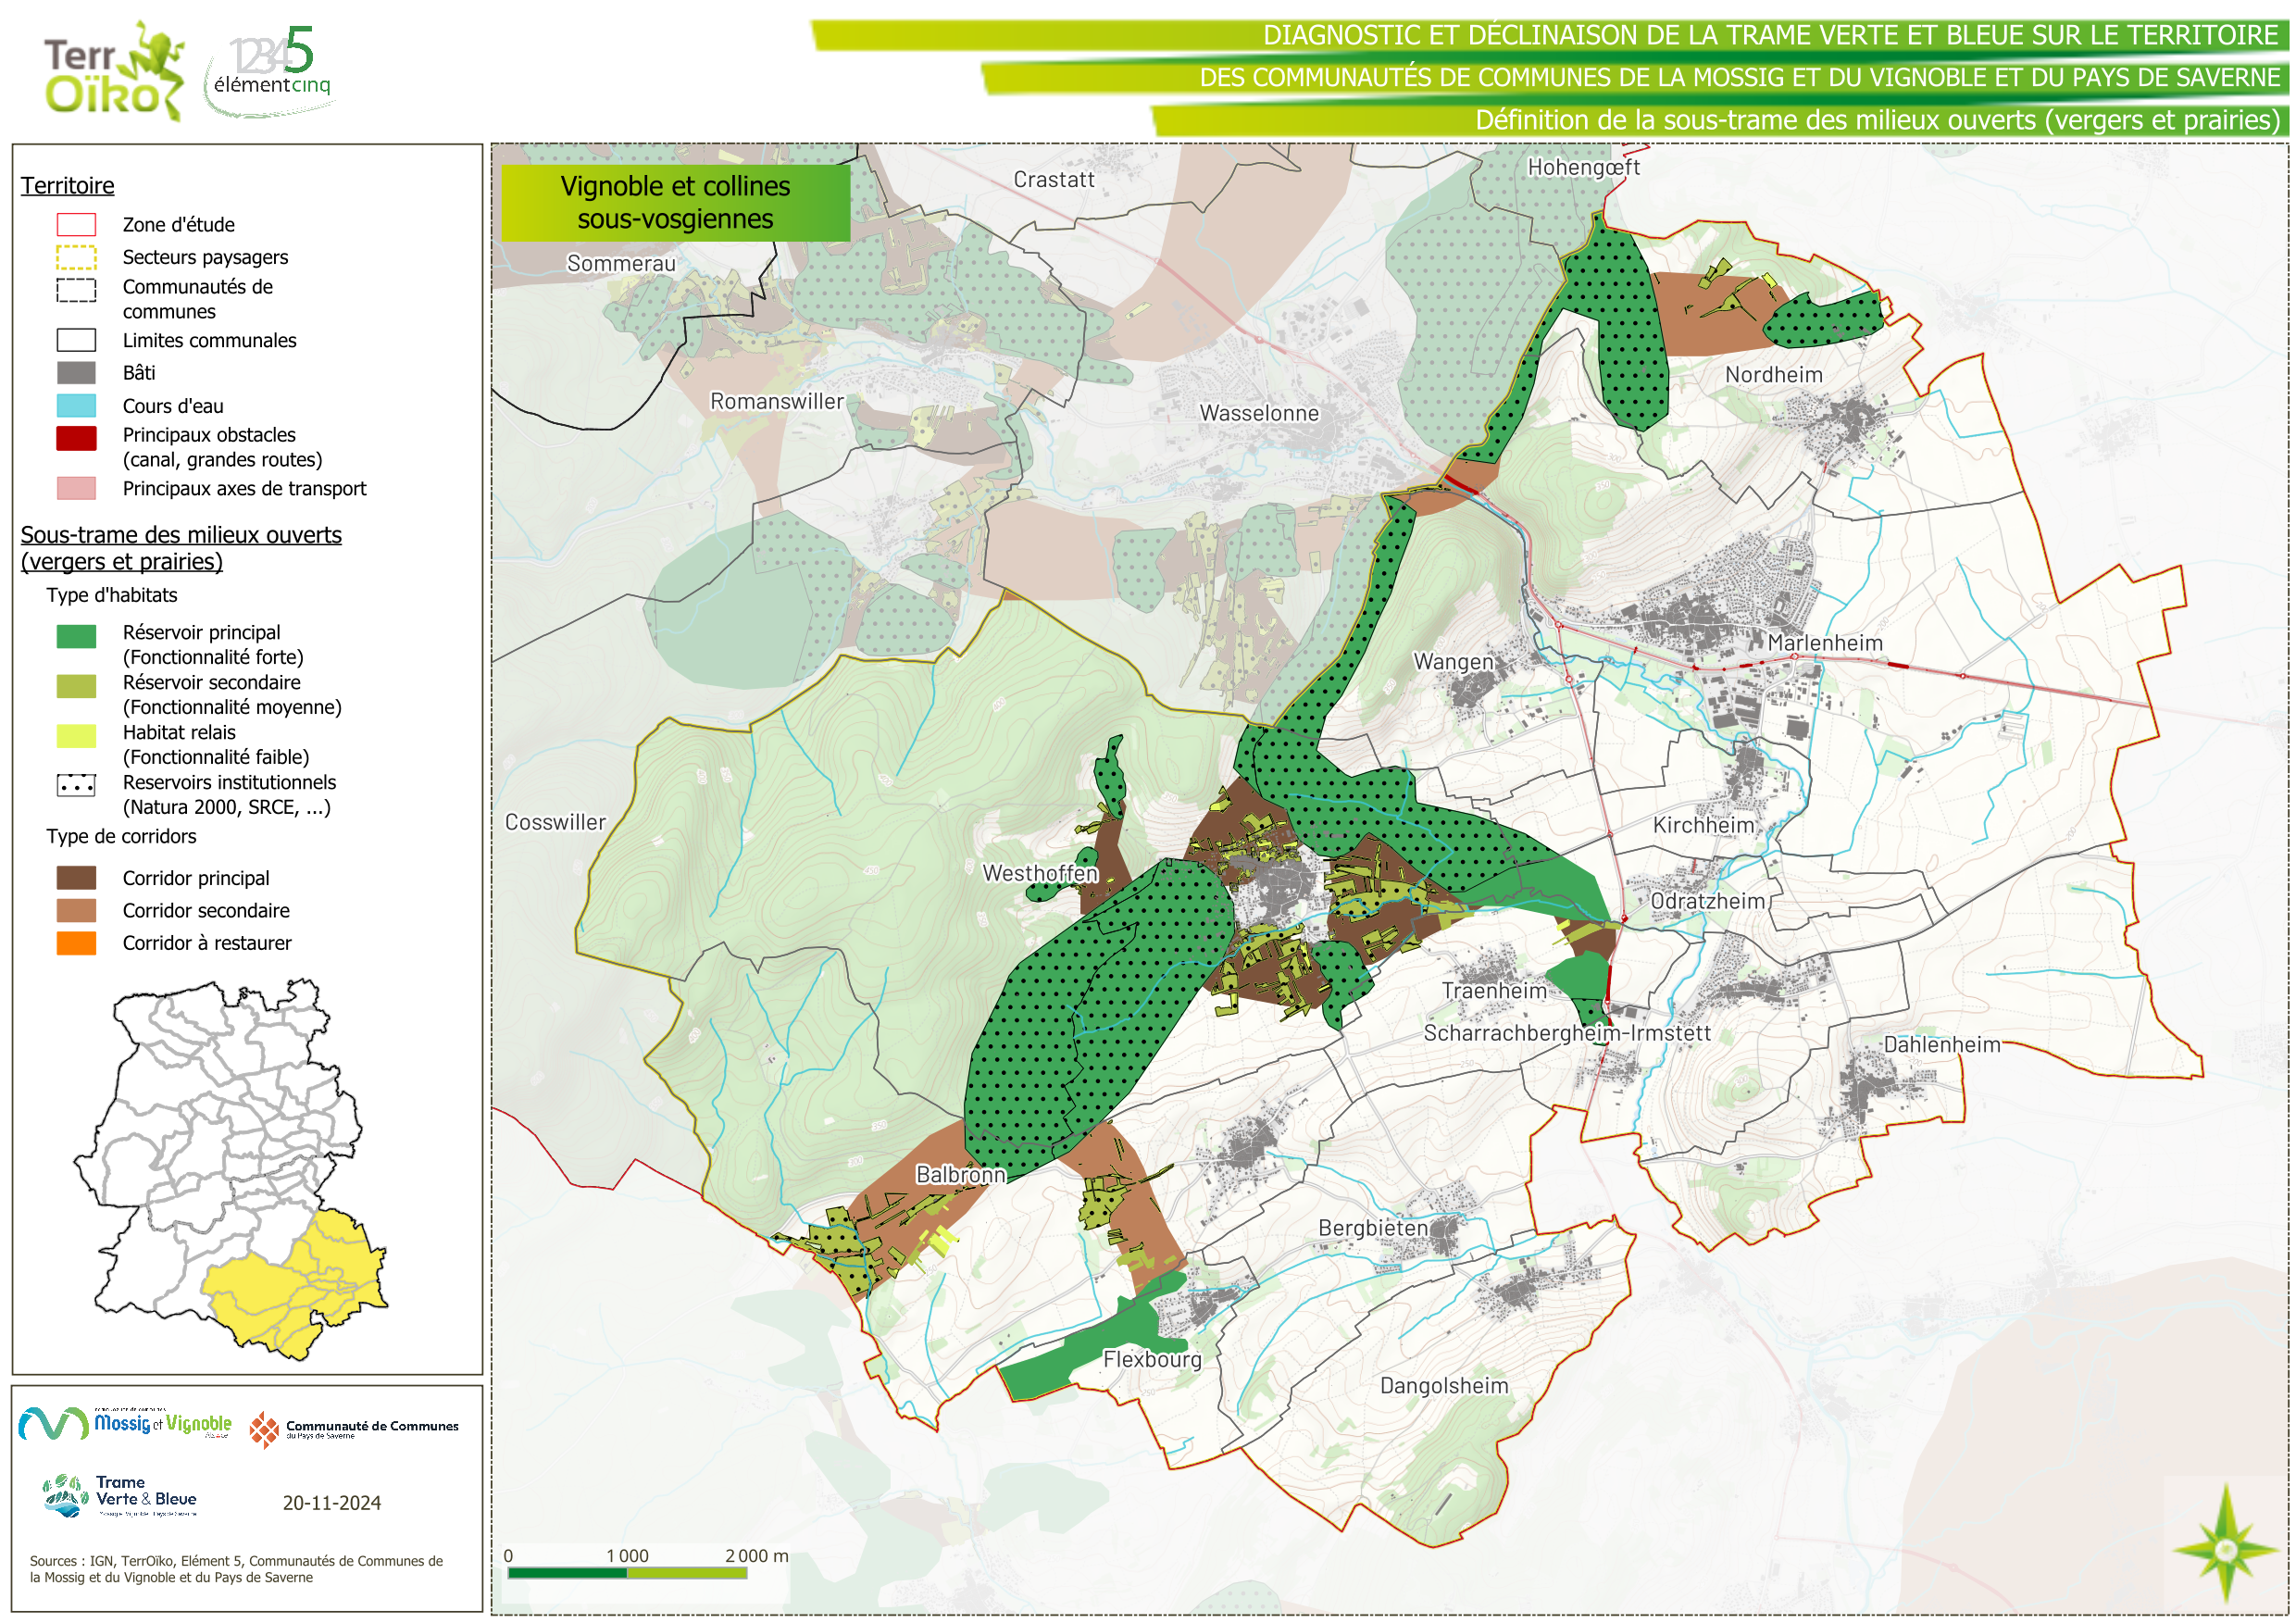Screen dimensions: 2296x1623
Task: Click the date 20-11-2024 text
Action: 331,1503
